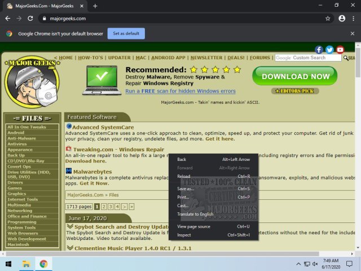
Task: Open the Chrome profile avatar icon
Action: pos(342,18)
